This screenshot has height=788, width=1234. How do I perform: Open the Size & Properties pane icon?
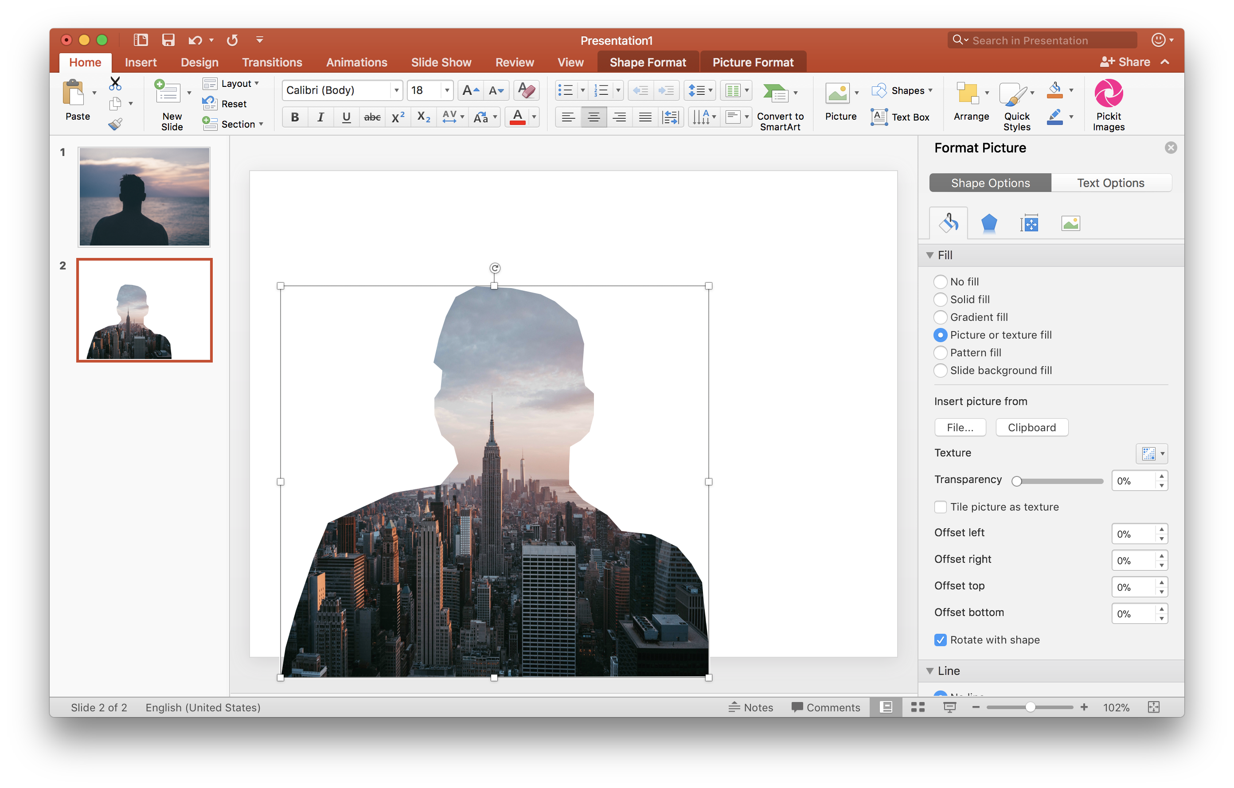(1030, 223)
